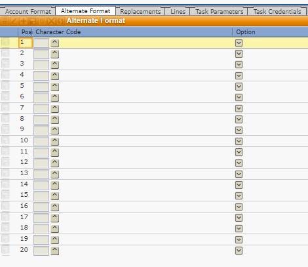Screen dimensions: 308x267
Task: Click the filter funnel icon in toolbar
Action: coord(42,21)
